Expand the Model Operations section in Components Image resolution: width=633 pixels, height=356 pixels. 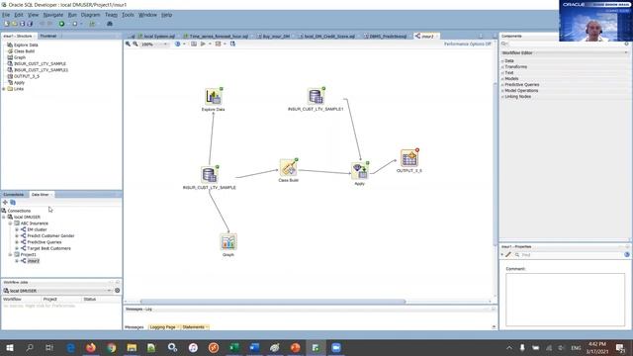point(502,91)
